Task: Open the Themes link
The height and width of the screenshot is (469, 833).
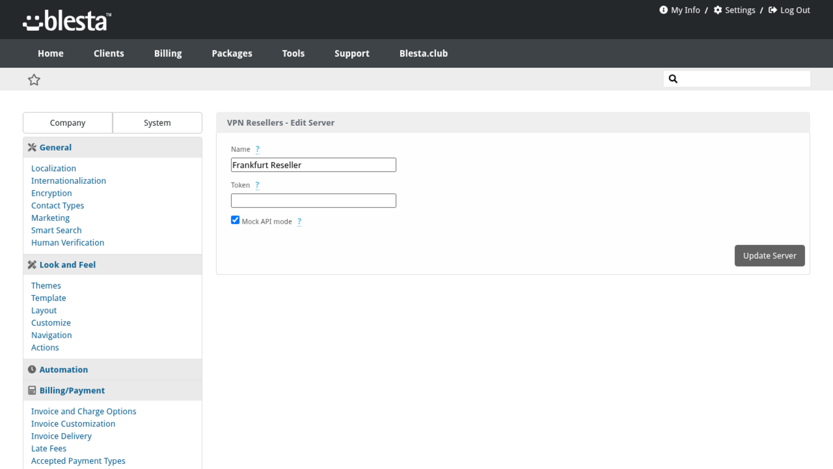Action: [x=46, y=286]
